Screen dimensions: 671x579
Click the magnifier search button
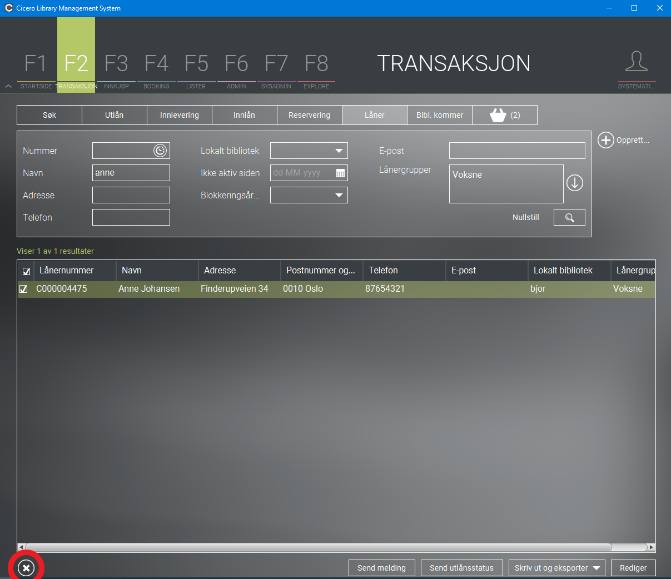pos(569,217)
